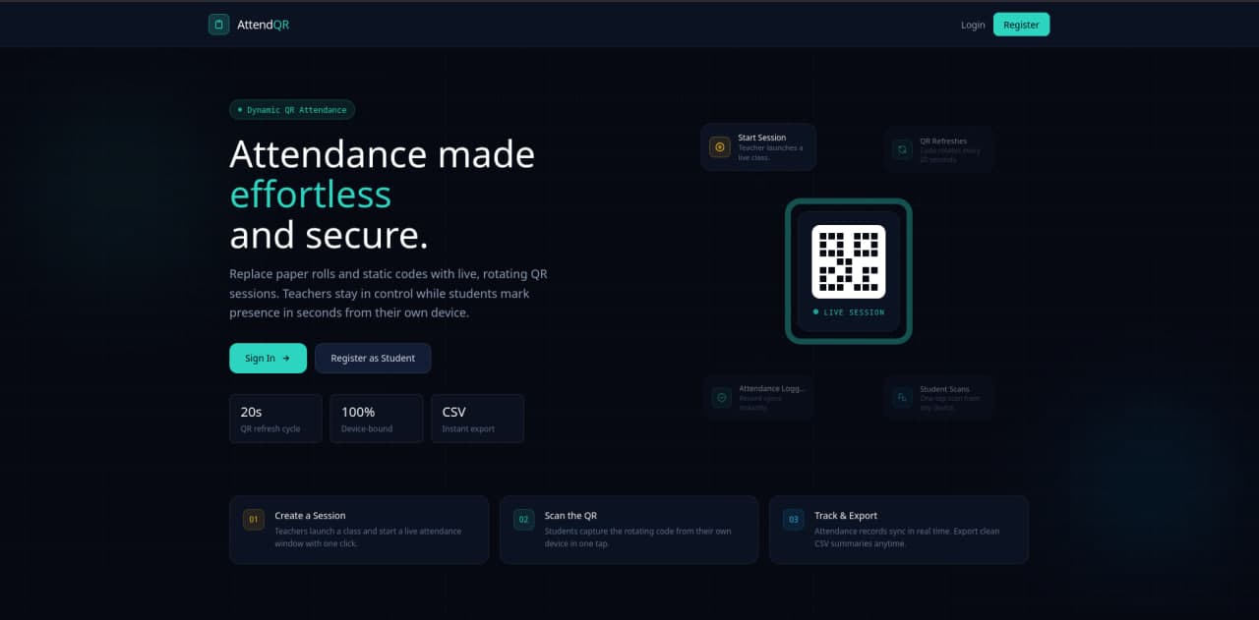Click the Student Scans card title

[x=944, y=389]
